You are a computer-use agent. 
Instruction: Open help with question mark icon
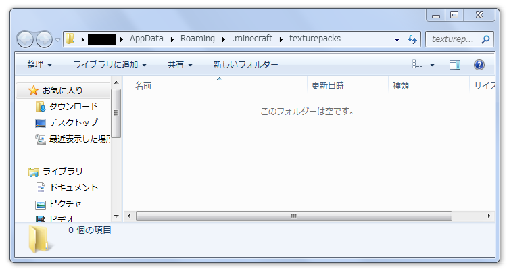click(x=479, y=65)
